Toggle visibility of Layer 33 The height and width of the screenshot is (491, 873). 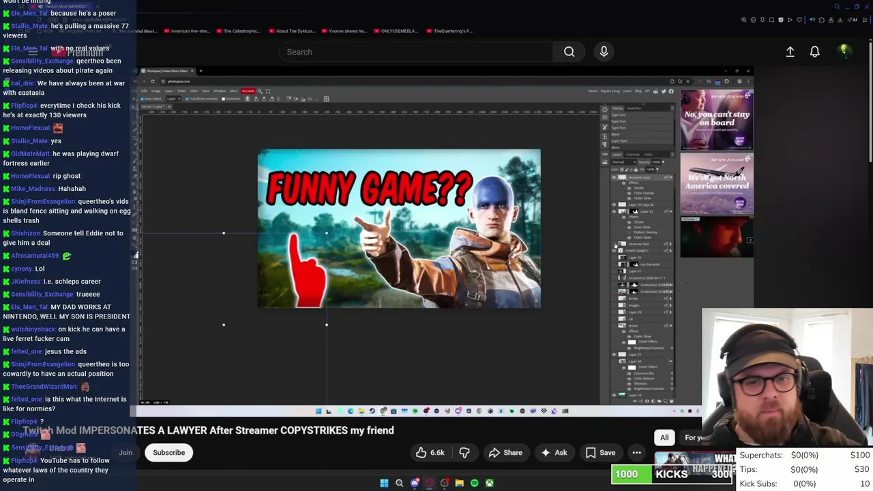pos(614,211)
